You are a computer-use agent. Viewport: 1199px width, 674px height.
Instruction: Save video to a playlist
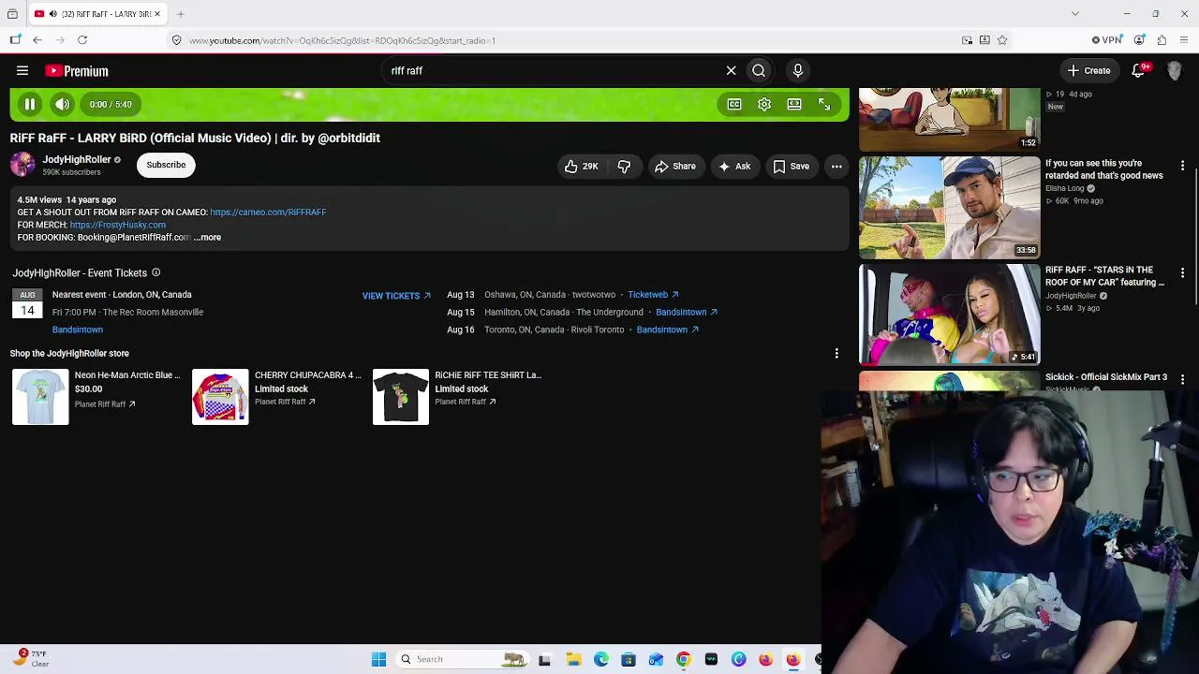791,167
